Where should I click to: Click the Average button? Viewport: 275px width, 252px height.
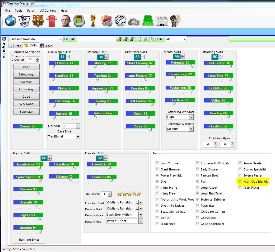point(26,82)
